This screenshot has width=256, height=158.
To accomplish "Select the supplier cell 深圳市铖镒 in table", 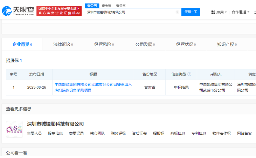I will 246,87.
